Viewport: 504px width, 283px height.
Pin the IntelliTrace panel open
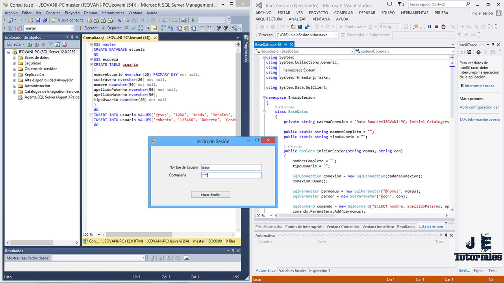pos(493,44)
